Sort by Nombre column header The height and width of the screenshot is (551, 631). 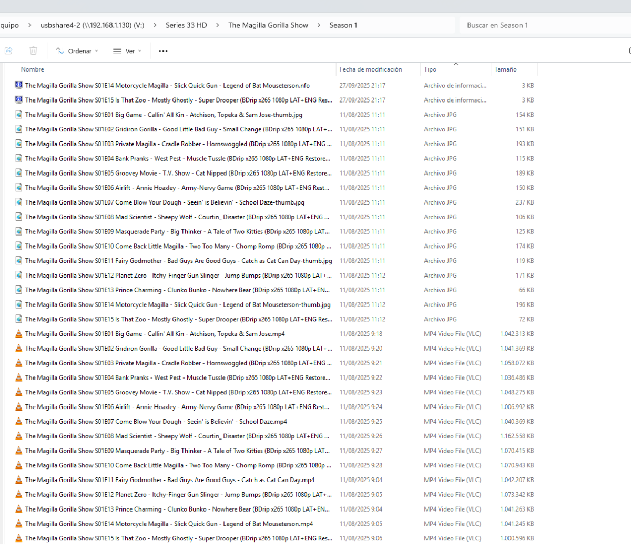pyautogui.click(x=33, y=69)
